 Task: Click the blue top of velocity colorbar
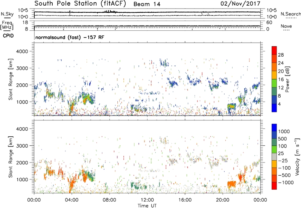tap(274, 128)
